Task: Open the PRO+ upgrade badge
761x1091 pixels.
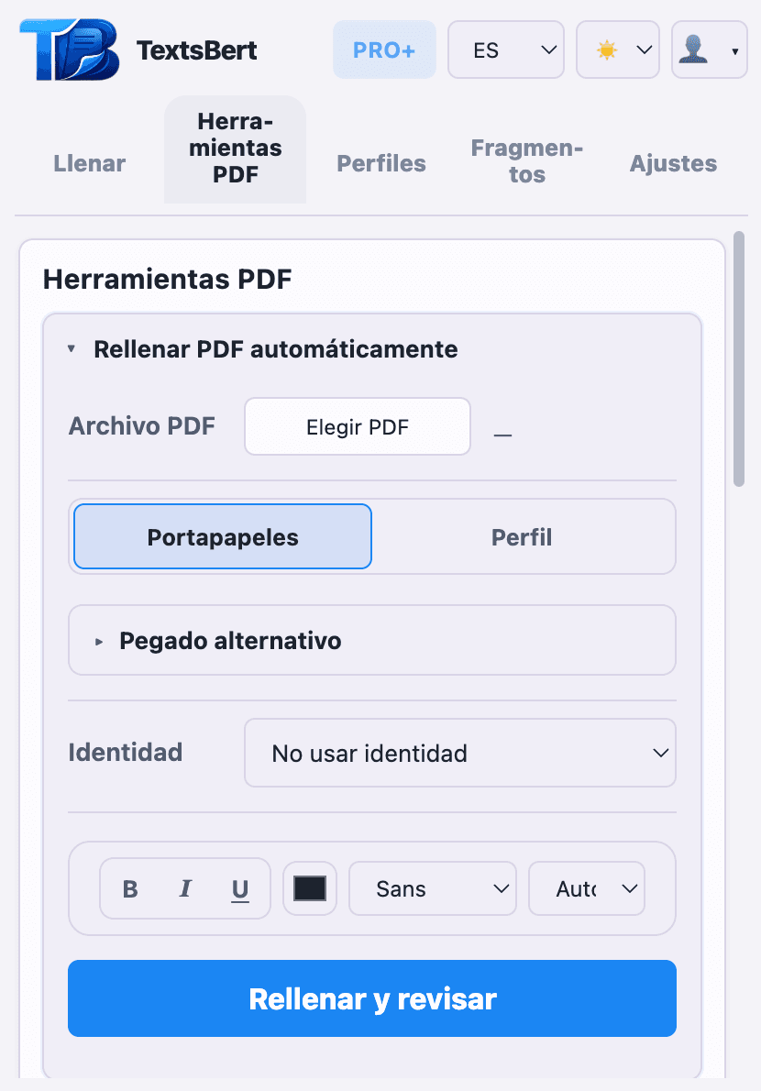Action: point(384,50)
